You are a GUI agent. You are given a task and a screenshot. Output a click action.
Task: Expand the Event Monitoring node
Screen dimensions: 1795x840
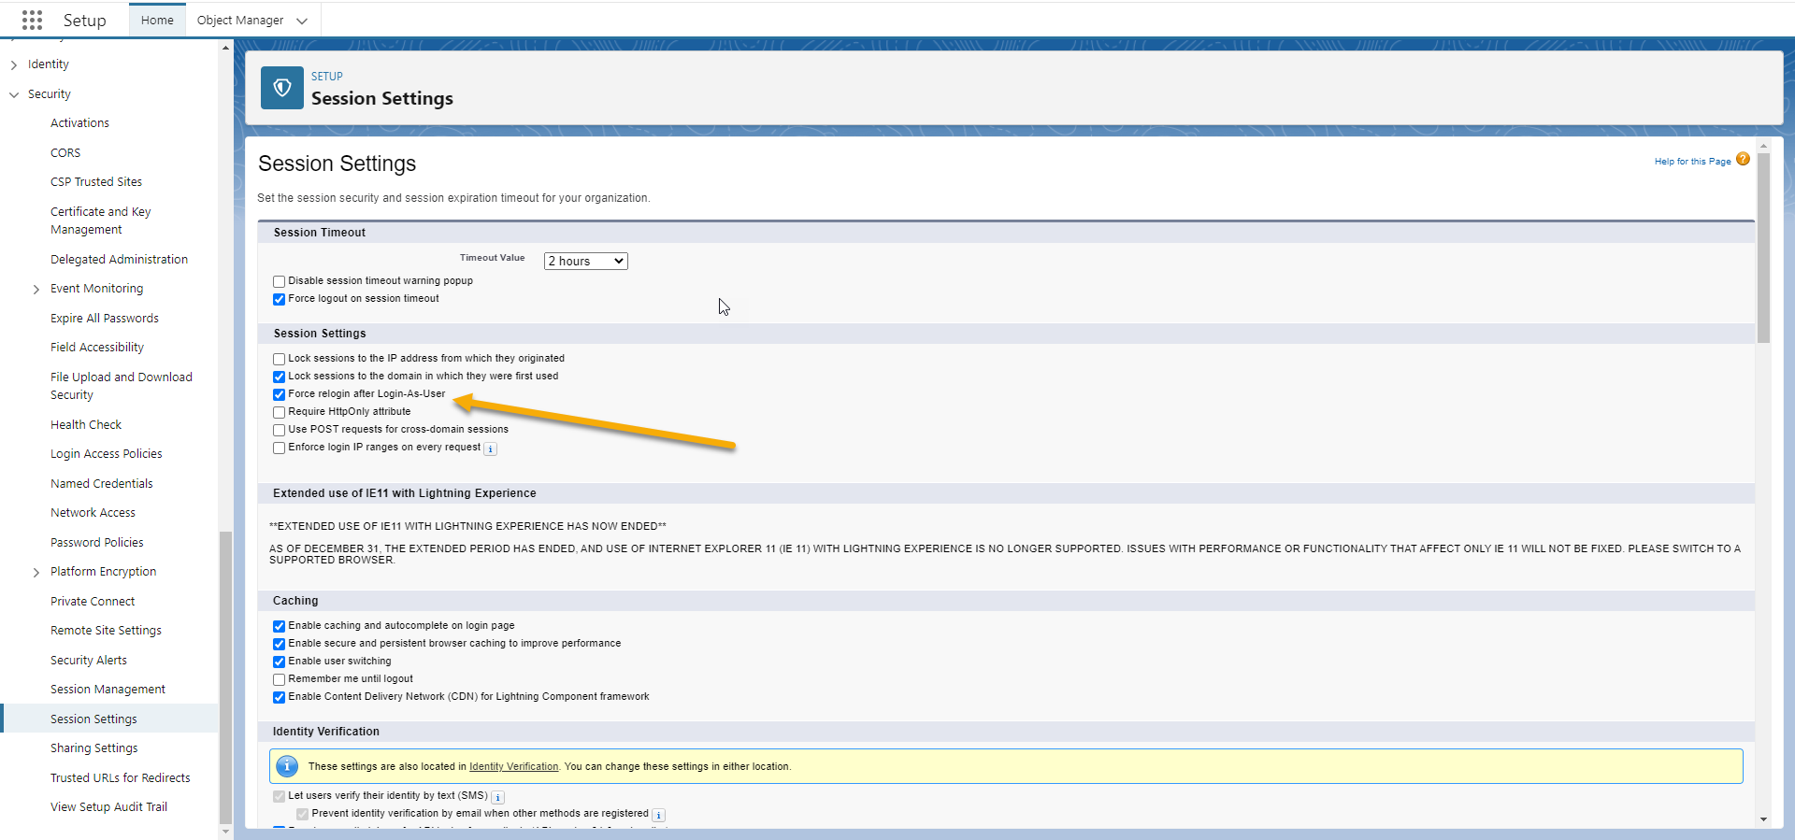point(36,289)
